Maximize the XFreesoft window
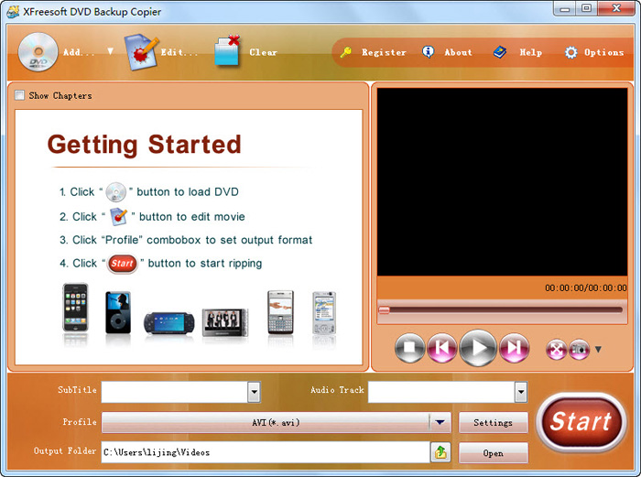Image resolution: width=641 pixels, height=477 pixels. 587,9
